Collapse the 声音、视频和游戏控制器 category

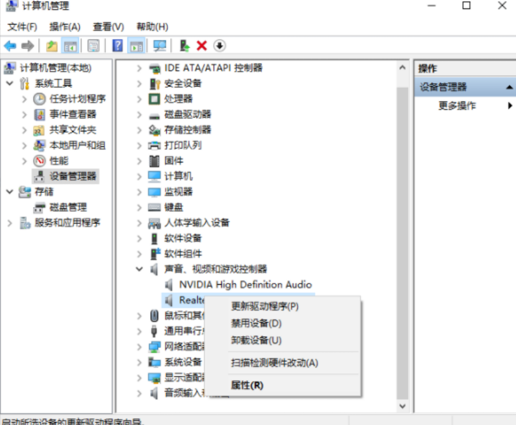pos(139,269)
